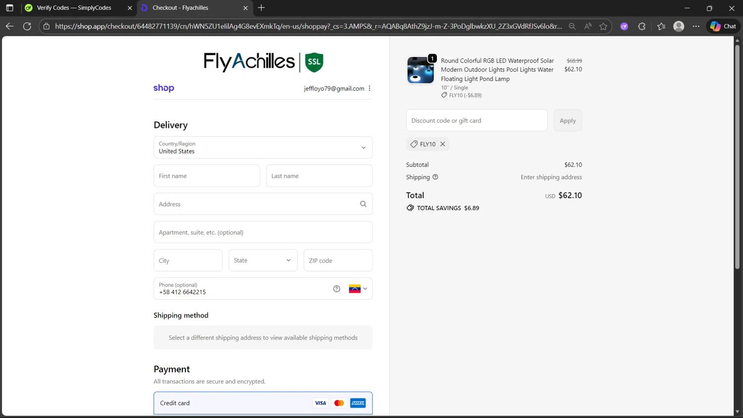This screenshot has height=418, width=743.
Task: Open favorites list icon
Action: 661,26
